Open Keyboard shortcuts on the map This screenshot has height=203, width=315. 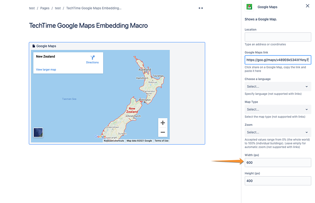[114, 141]
